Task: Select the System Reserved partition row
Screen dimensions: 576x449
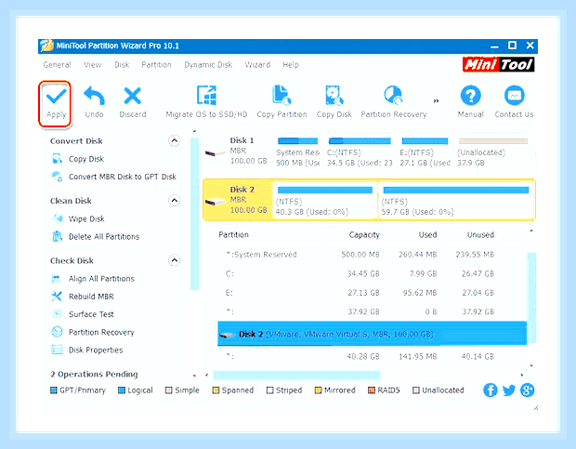Action: [372, 255]
